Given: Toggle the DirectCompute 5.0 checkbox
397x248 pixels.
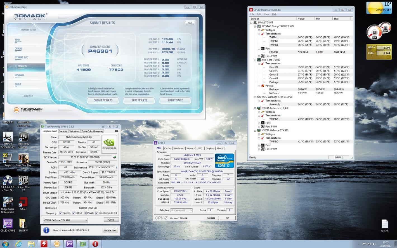Looking at the screenshot, I should [97, 213].
